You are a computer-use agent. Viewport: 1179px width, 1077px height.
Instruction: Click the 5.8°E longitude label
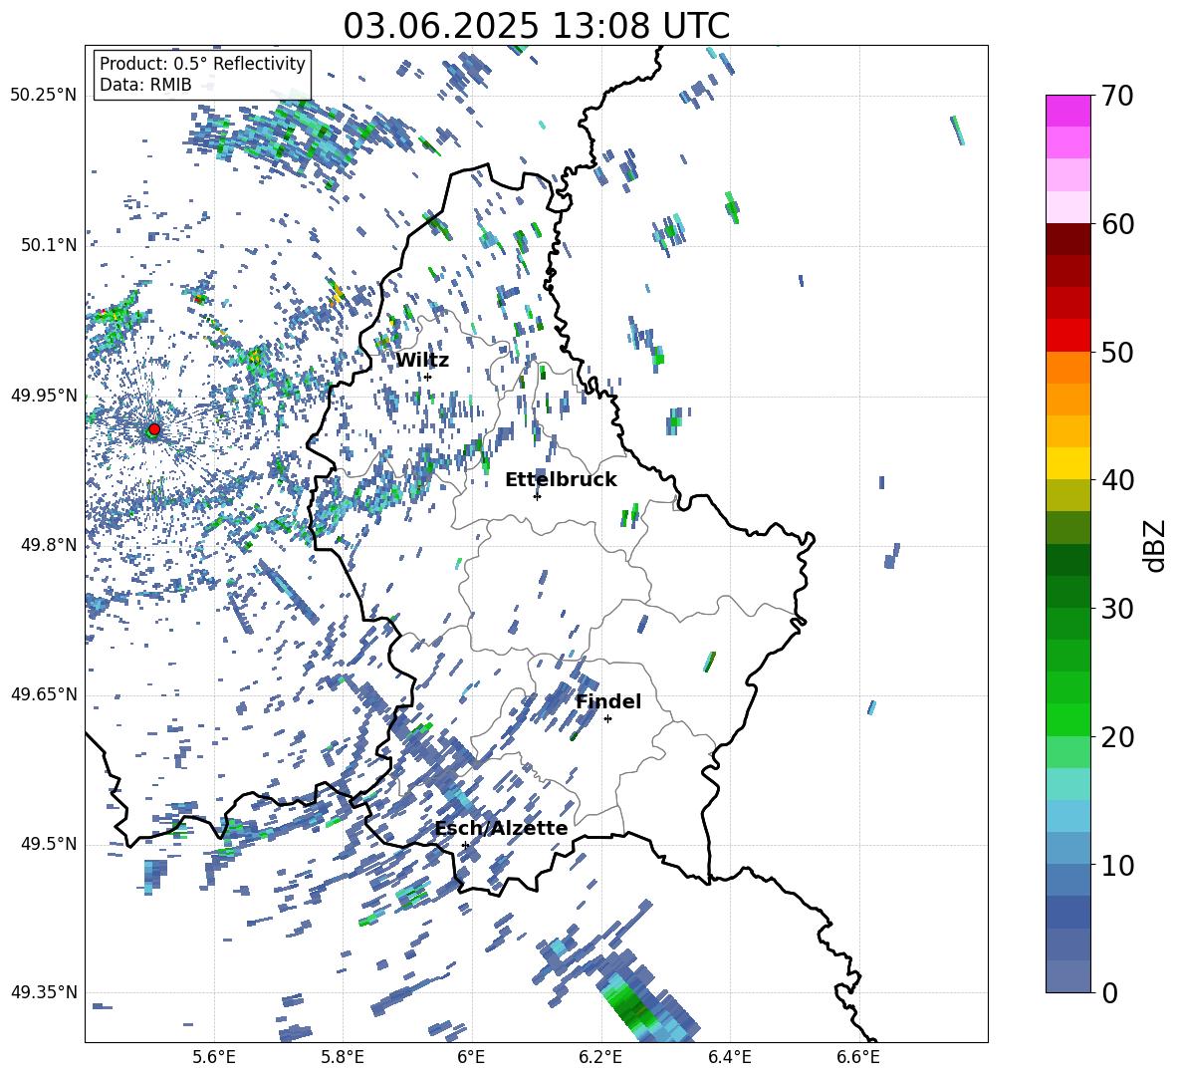343,1057
